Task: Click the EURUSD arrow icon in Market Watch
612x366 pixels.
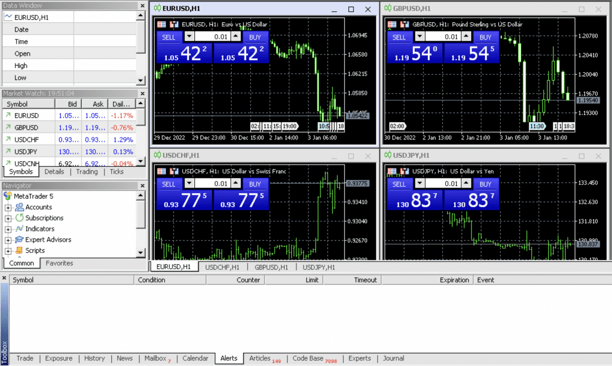Action: (x=8, y=115)
